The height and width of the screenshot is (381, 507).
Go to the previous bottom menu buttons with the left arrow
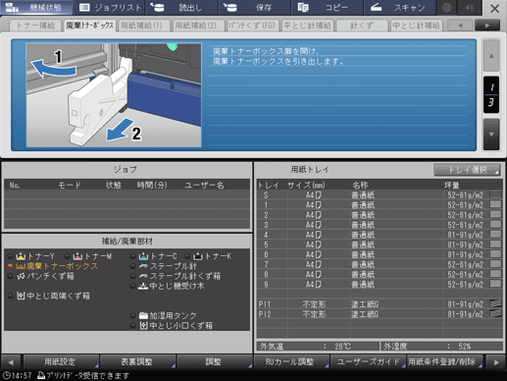coord(11,362)
